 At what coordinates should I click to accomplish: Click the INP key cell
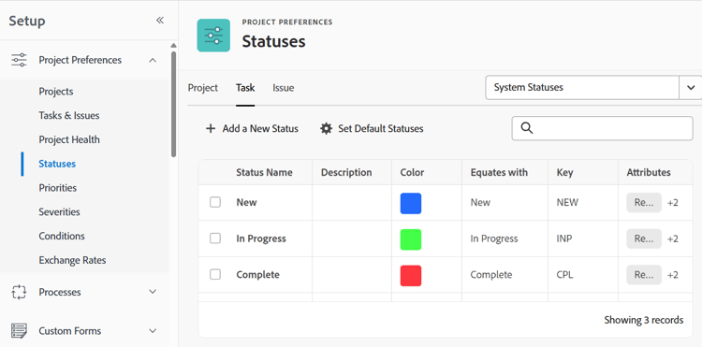tap(564, 239)
